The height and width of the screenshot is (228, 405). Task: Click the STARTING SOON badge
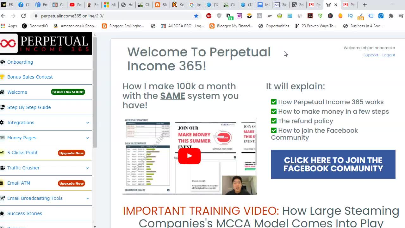pos(68,92)
